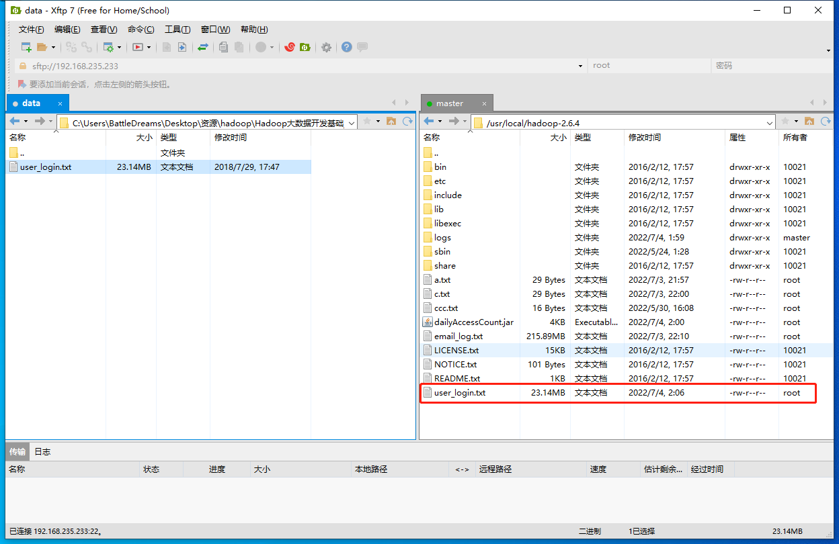Image resolution: width=839 pixels, height=544 pixels.
Task: Click the feedback speech bubble icon
Action: (362, 47)
